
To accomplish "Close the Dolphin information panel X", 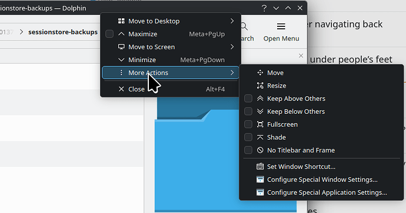I will (x=301, y=56).
